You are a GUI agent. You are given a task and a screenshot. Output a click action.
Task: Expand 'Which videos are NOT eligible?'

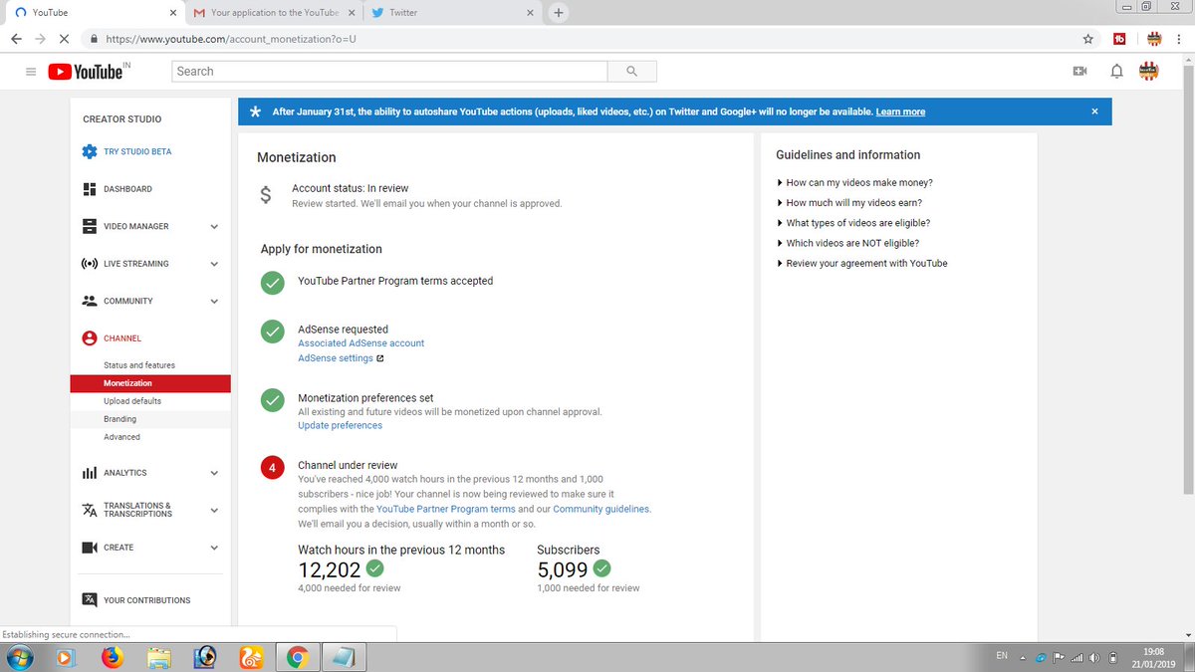coord(847,243)
